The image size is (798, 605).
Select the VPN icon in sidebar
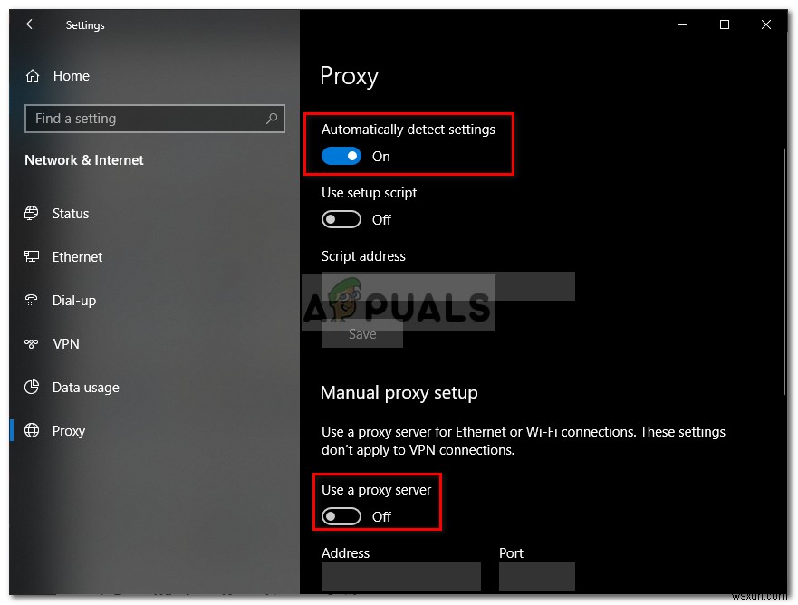pyautogui.click(x=32, y=344)
